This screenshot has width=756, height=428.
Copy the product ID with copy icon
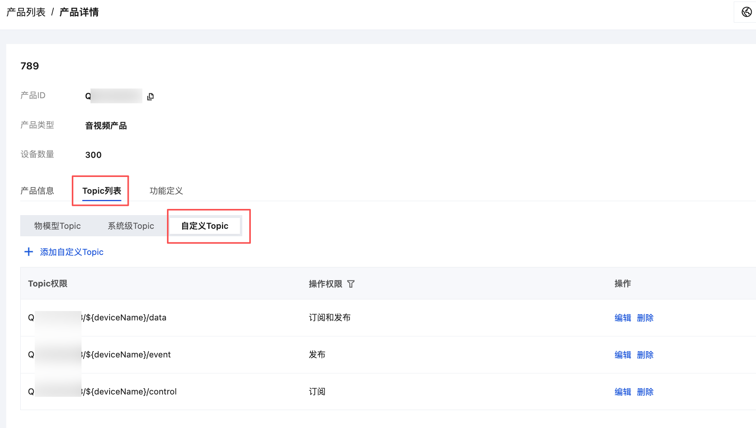point(151,96)
